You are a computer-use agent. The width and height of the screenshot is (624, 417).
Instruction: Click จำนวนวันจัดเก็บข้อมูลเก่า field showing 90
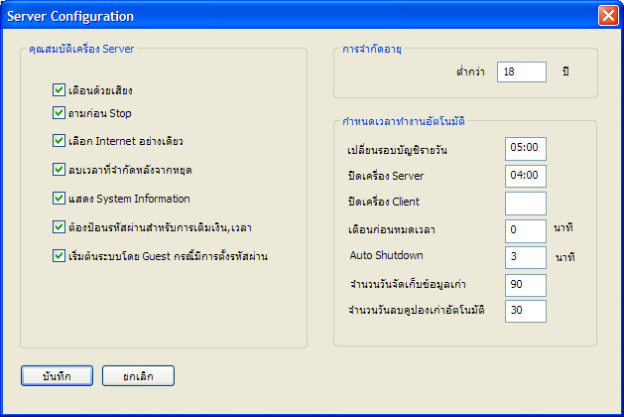click(x=526, y=285)
